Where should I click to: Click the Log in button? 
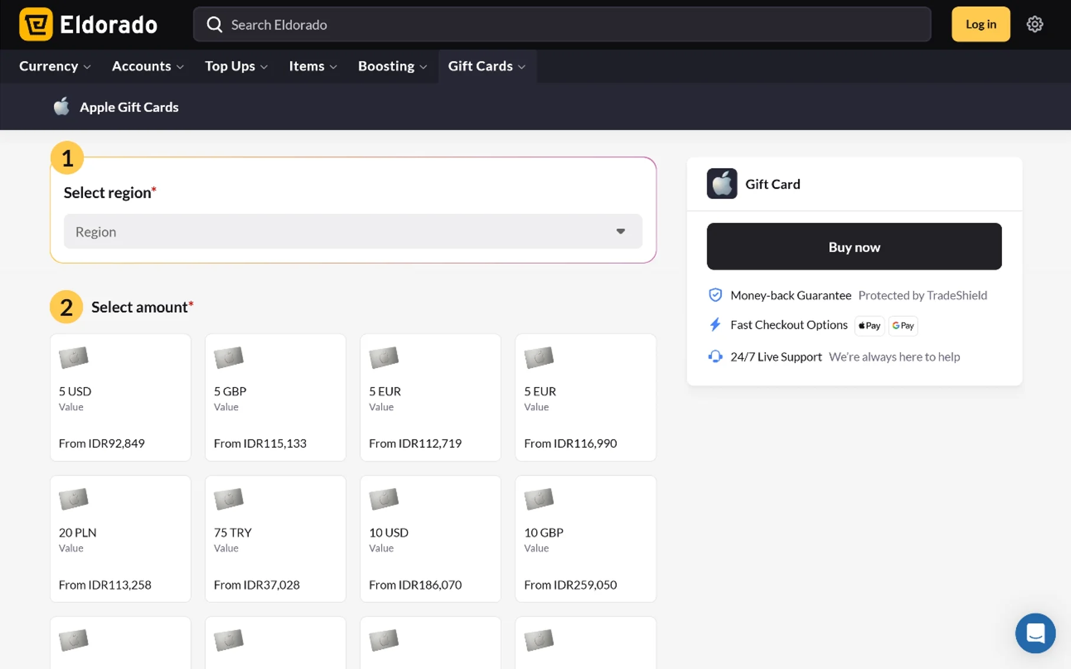click(980, 24)
